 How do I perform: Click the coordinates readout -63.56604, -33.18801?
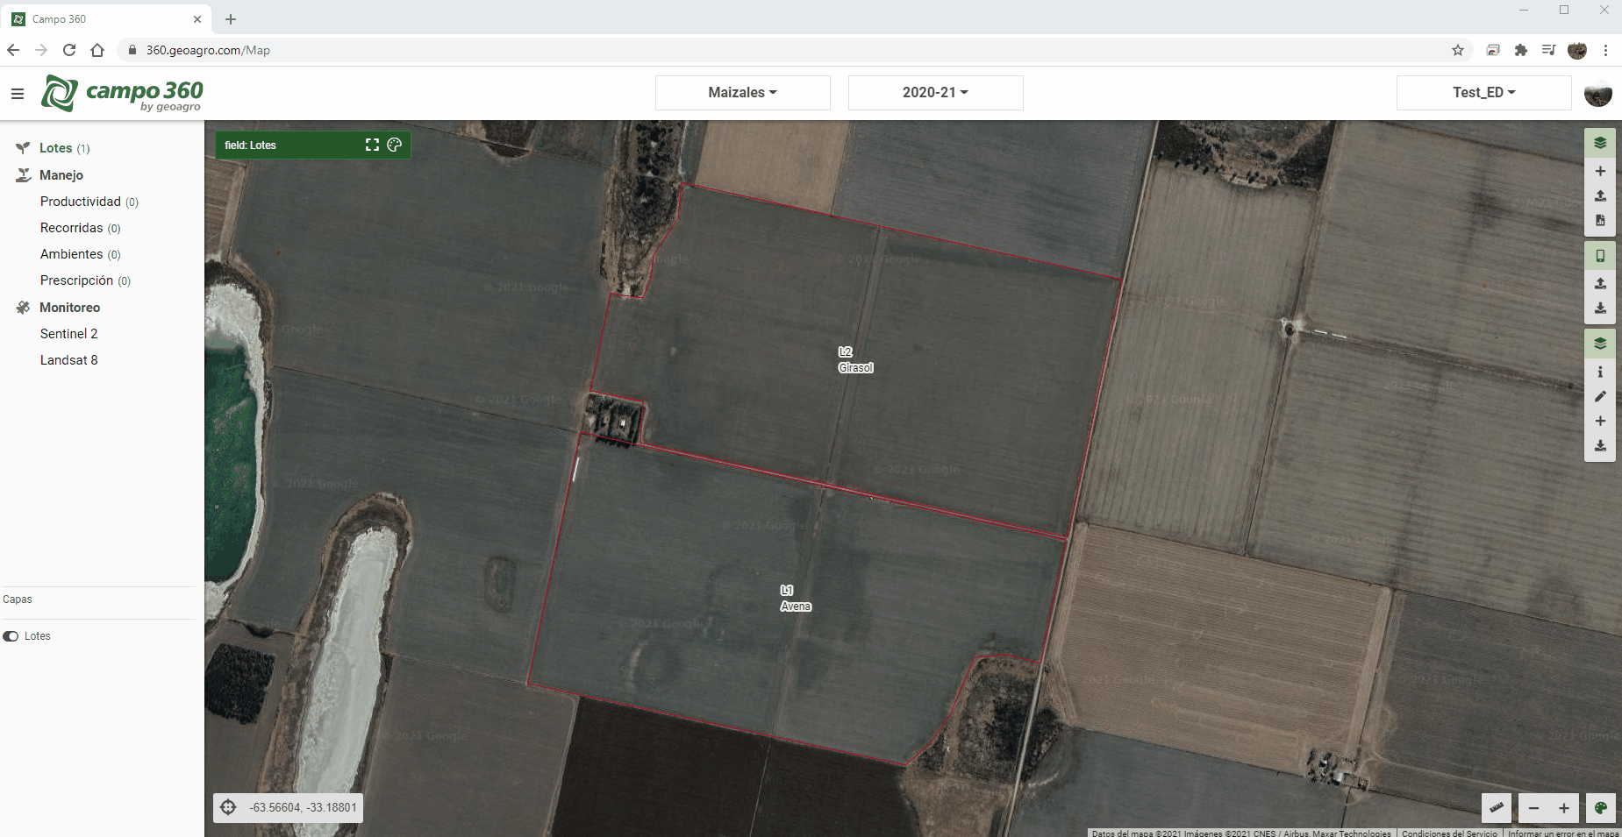point(304,807)
